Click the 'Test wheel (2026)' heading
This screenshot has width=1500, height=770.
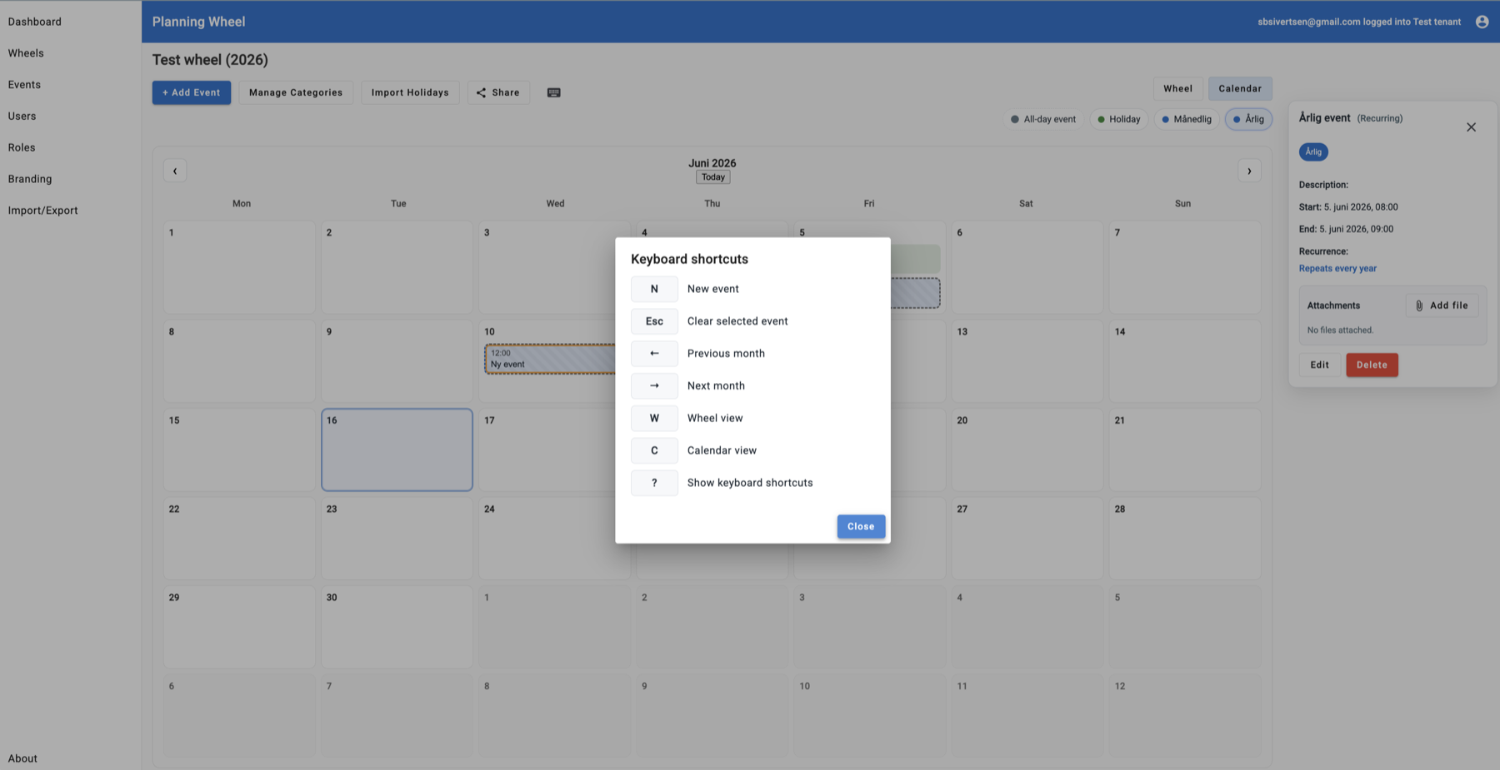pos(210,60)
